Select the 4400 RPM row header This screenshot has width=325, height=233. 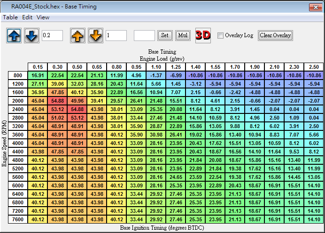coord(18,152)
